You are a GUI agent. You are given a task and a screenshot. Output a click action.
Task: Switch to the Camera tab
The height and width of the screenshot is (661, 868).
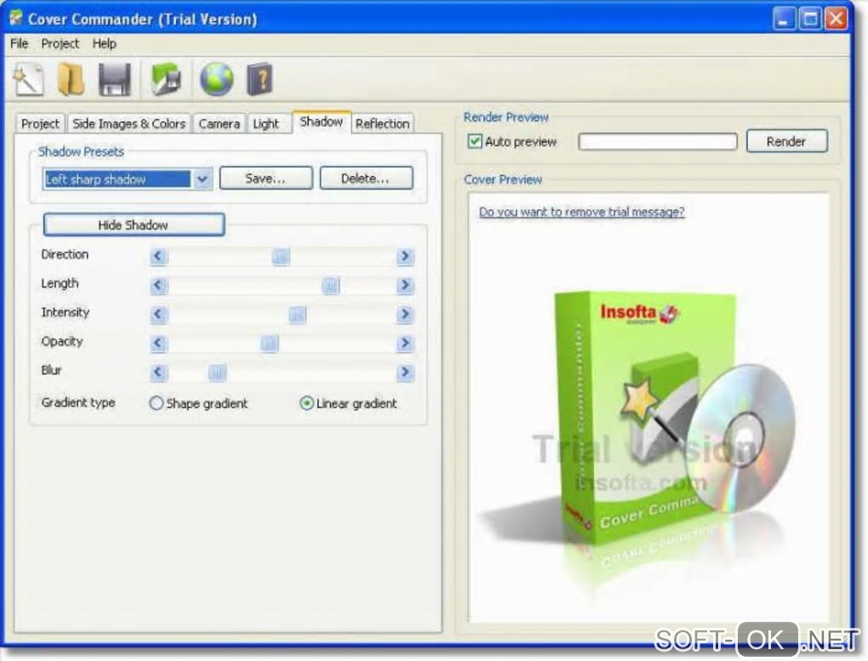click(x=220, y=123)
